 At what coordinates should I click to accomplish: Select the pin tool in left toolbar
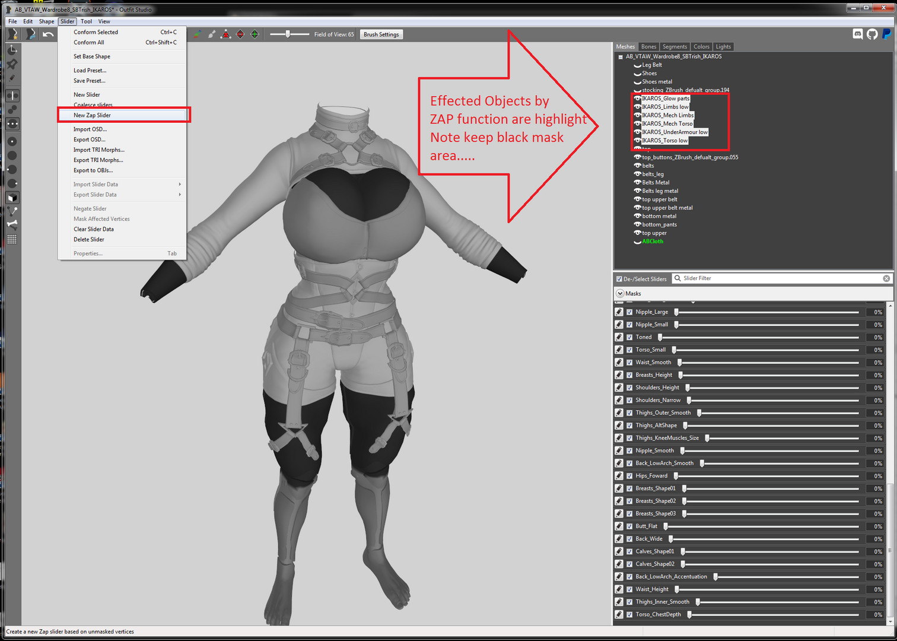[12, 64]
